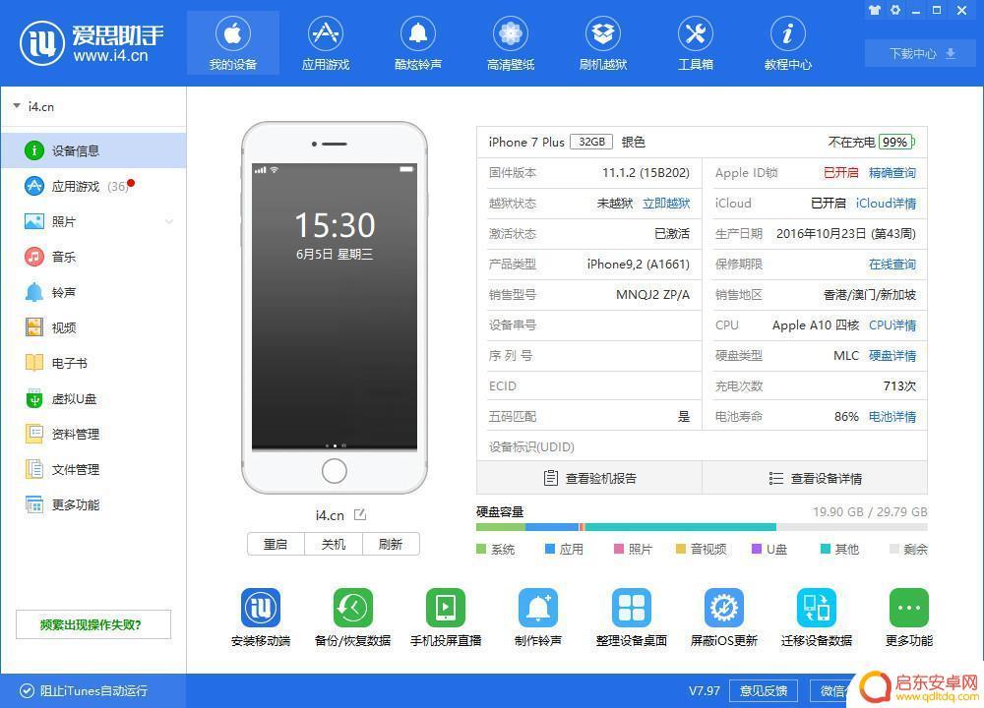Open 铃声 in sidebar
Screen dimensions: 984x708
click(x=93, y=292)
